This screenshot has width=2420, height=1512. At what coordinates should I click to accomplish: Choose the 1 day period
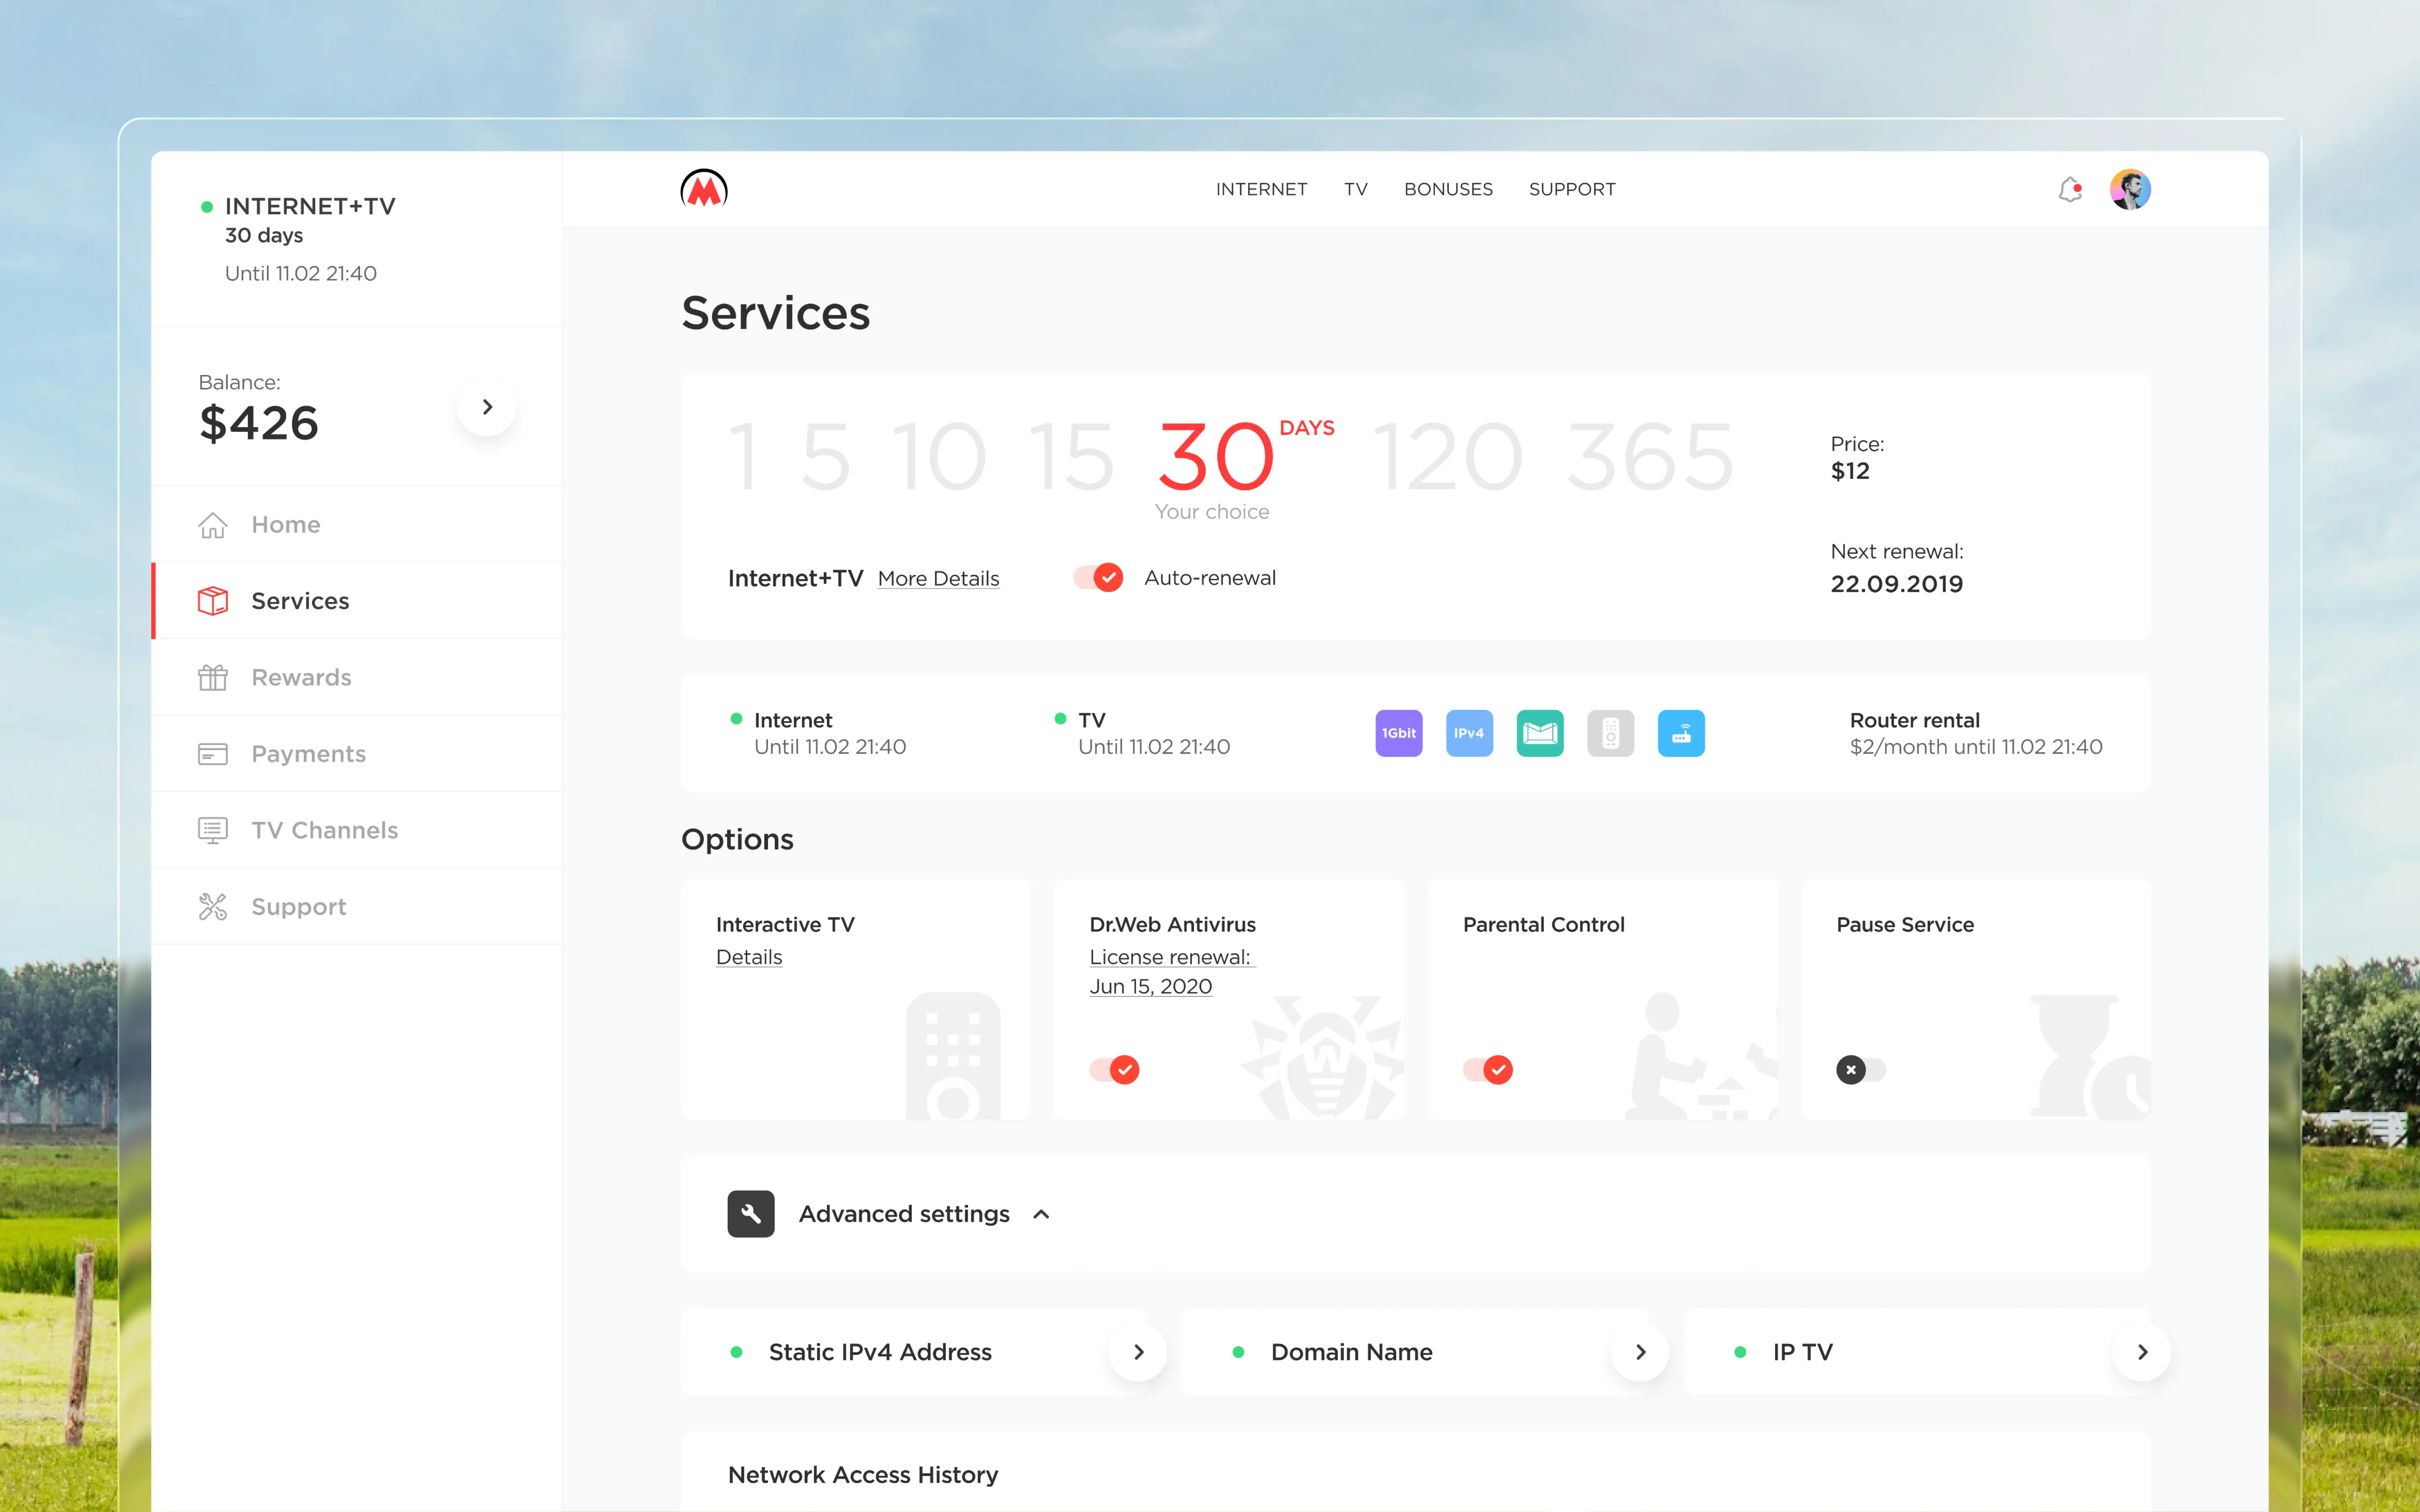742,457
